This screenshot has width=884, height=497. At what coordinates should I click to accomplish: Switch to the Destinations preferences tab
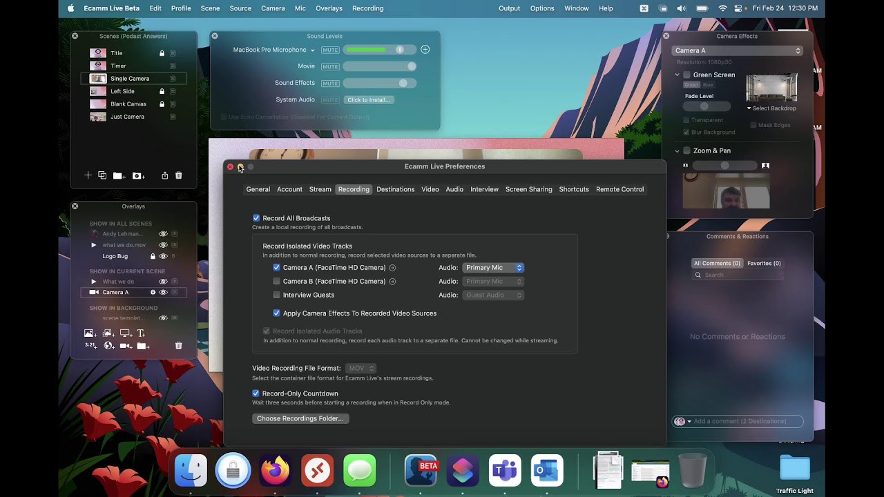tap(396, 189)
